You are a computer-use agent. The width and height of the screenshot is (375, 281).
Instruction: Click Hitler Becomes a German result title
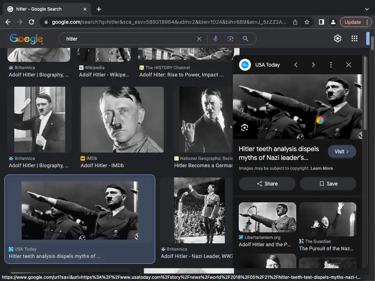click(203, 165)
